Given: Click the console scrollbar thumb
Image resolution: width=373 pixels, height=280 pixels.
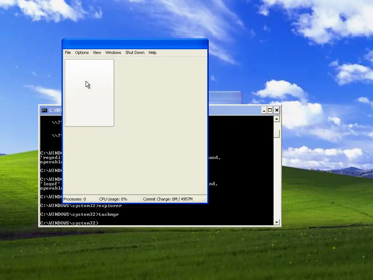Looking at the screenshot, I should [x=276, y=134].
